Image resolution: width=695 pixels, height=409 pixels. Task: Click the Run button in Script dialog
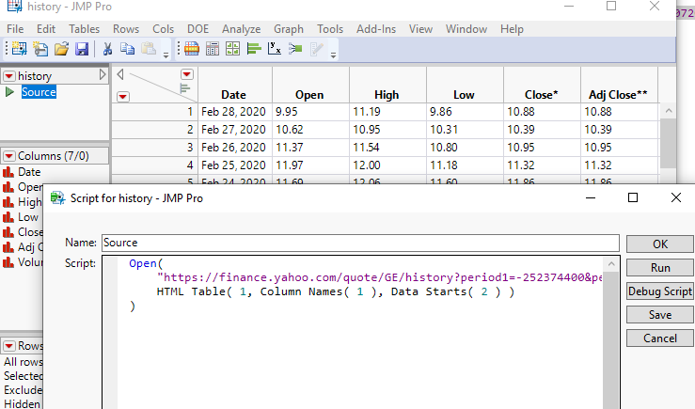(660, 268)
